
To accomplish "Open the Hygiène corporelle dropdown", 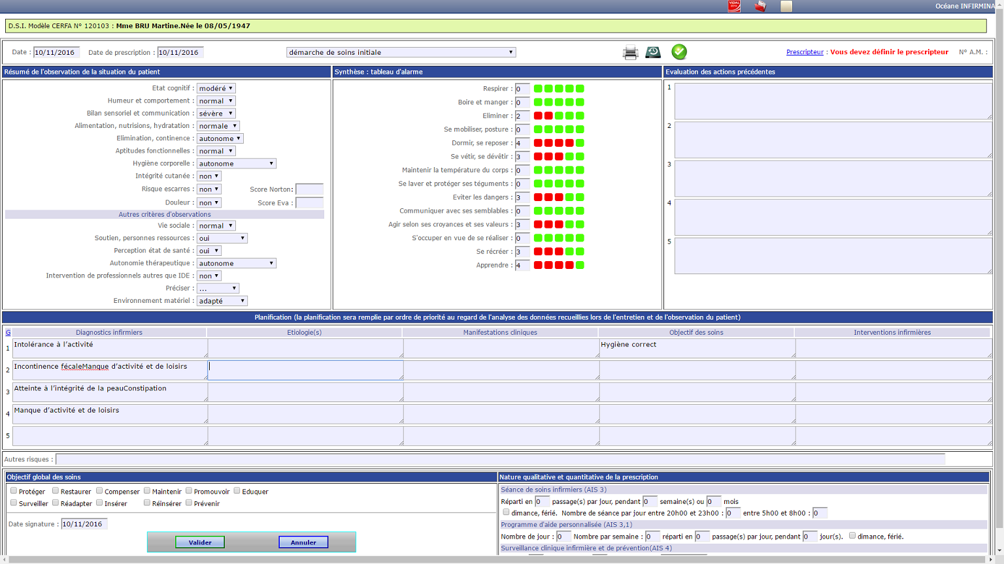I will [236, 163].
